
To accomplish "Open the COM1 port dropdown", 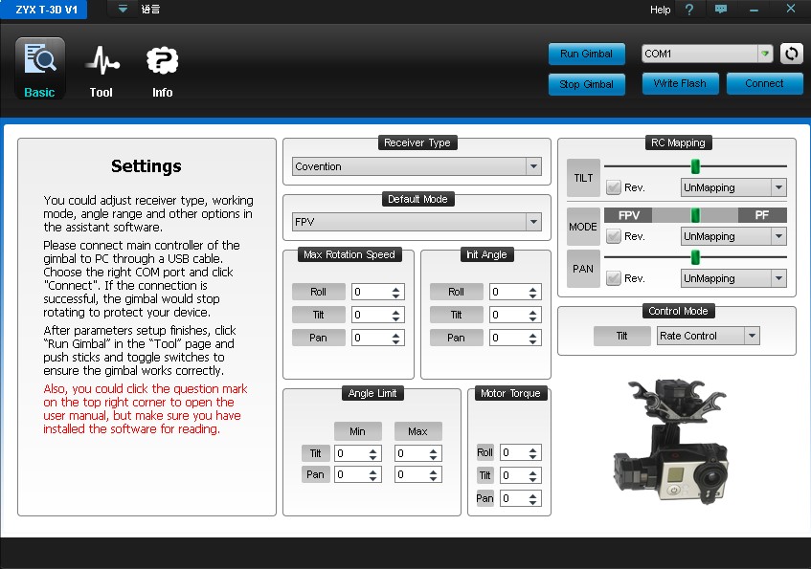I will pyautogui.click(x=764, y=55).
